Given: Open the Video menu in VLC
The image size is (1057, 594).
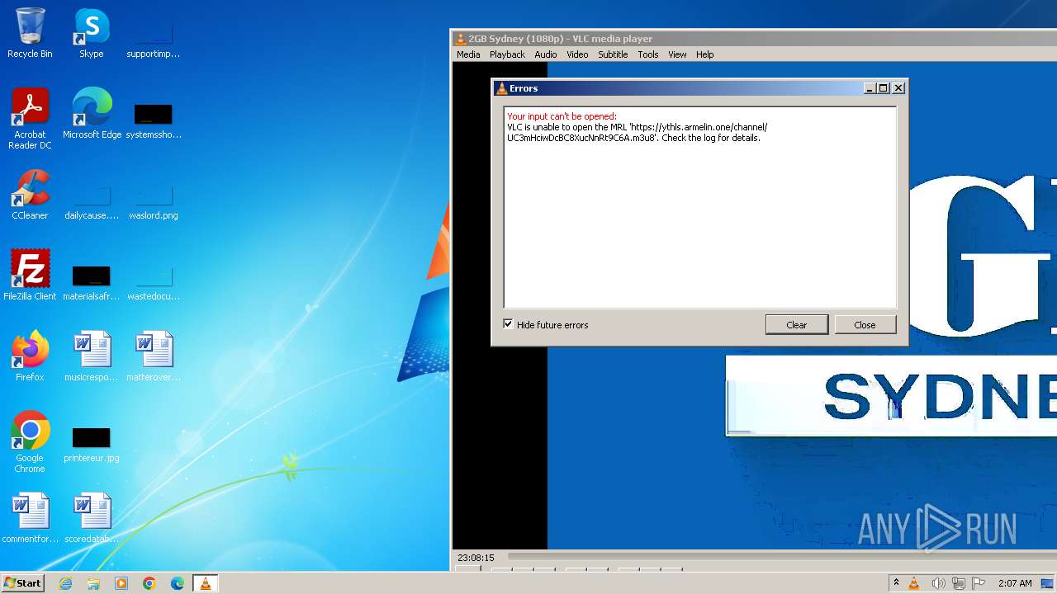Looking at the screenshot, I should [x=577, y=54].
